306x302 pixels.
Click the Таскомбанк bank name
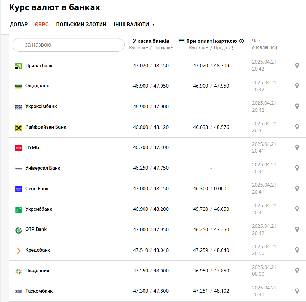[x=39, y=291]
